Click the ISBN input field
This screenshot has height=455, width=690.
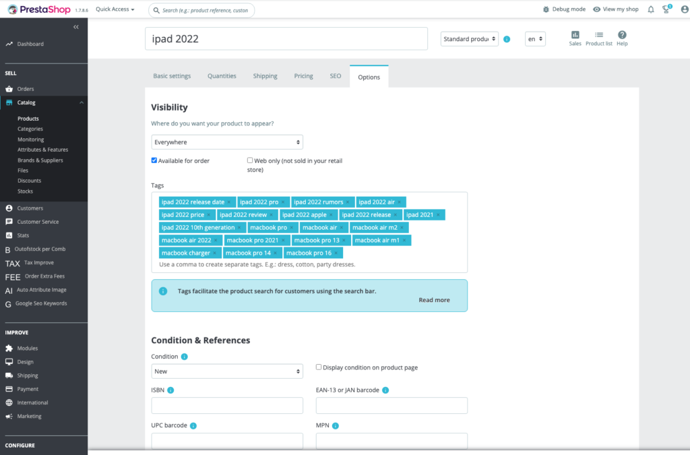coord(227,406)
